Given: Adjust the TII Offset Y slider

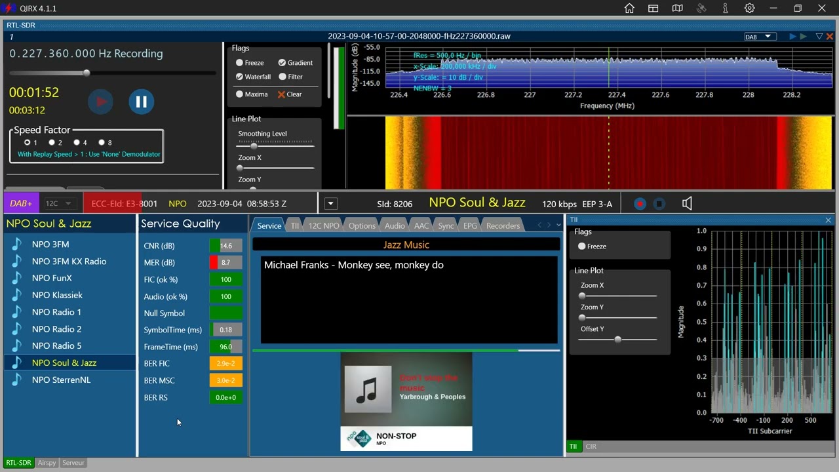Looking at the screenshot, I should (x=618, y=340).
